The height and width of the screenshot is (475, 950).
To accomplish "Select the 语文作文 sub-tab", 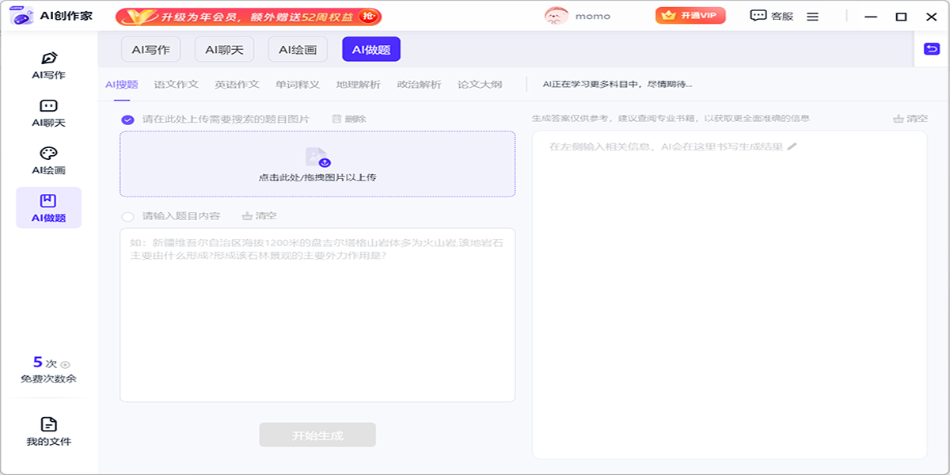I will click(x=177, y=85).
